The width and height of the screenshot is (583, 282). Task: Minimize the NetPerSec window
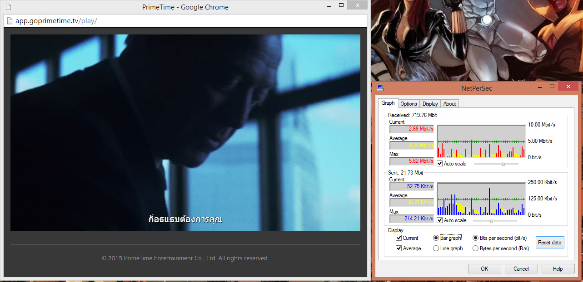[539, 87]
